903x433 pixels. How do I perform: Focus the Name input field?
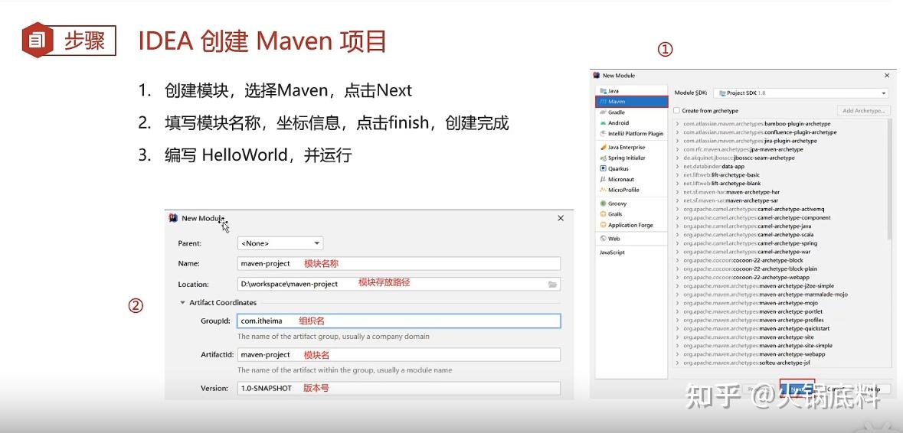[x=398, y=263]
